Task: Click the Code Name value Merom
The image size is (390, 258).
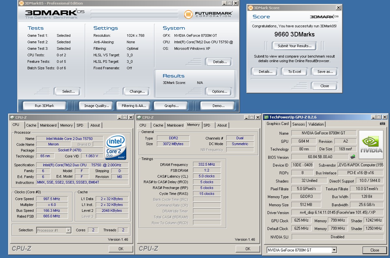Action: pos(53,144)
